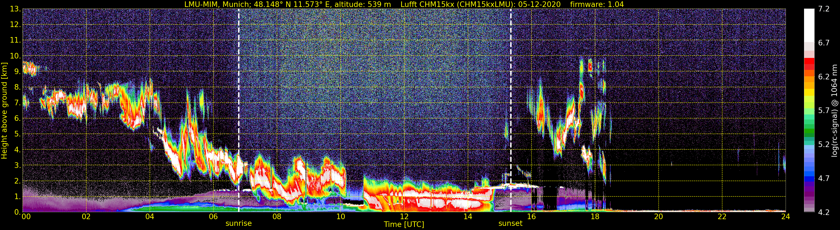Click the colorbar value '4.7'

point(824,178)
